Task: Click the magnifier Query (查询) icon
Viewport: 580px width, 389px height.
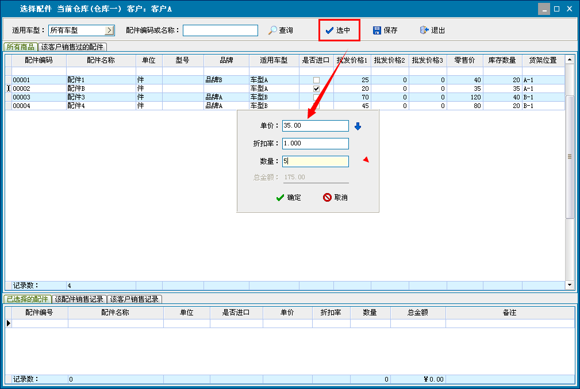Action: [x=272, y=30]
